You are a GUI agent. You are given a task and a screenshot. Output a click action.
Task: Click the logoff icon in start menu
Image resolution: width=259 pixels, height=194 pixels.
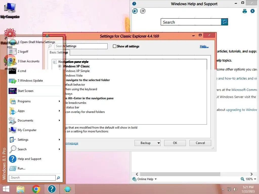tap(13, 52)
